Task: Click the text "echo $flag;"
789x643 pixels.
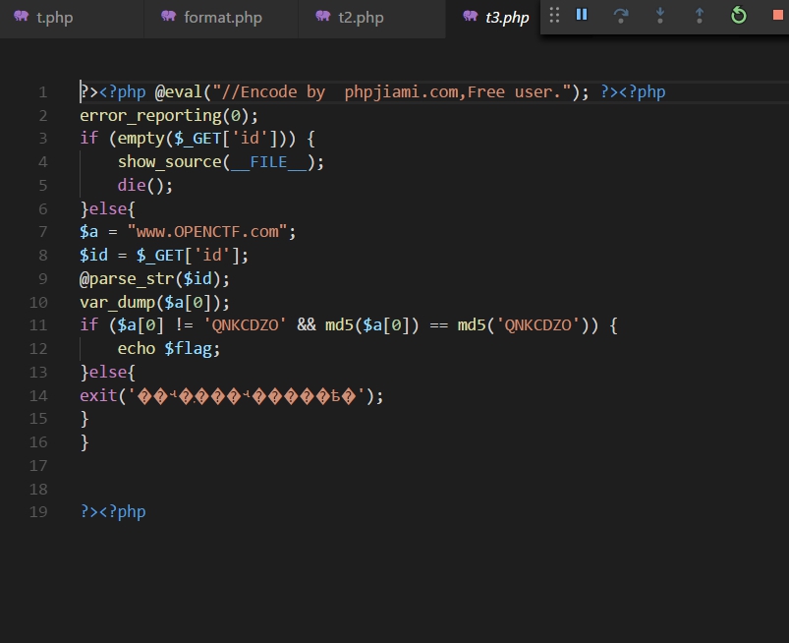Action: click(169, 348)
